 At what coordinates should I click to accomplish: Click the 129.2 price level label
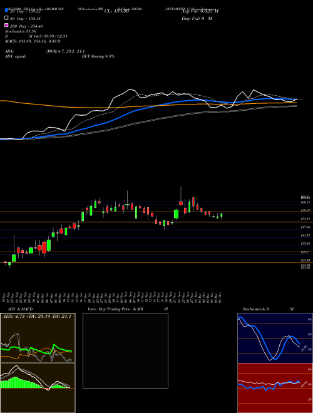tap(305, 252)
